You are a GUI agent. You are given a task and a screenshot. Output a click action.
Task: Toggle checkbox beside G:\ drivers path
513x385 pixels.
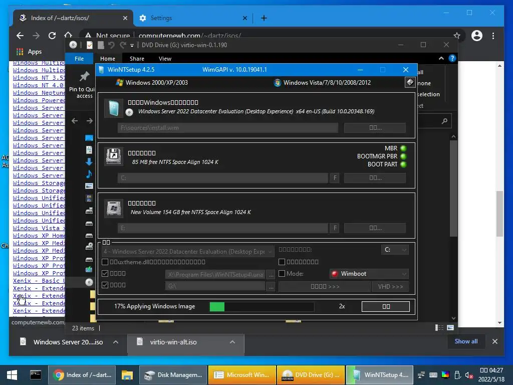coord(105,285)
